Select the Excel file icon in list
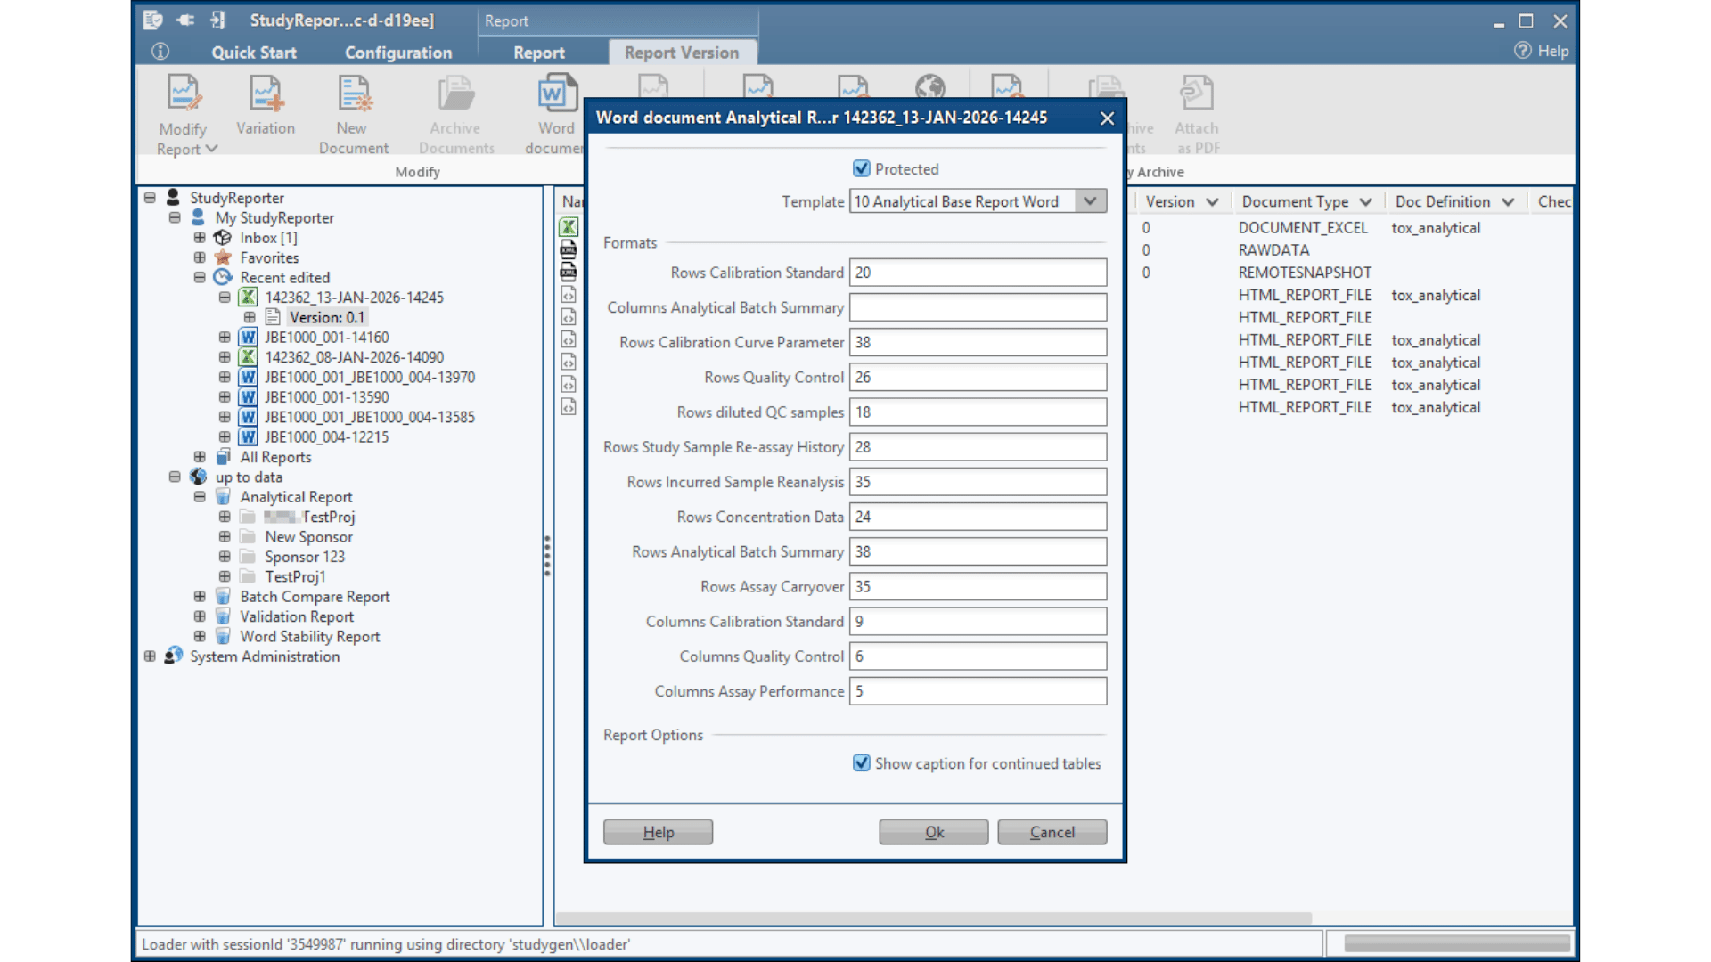 [x=569, y=227]
